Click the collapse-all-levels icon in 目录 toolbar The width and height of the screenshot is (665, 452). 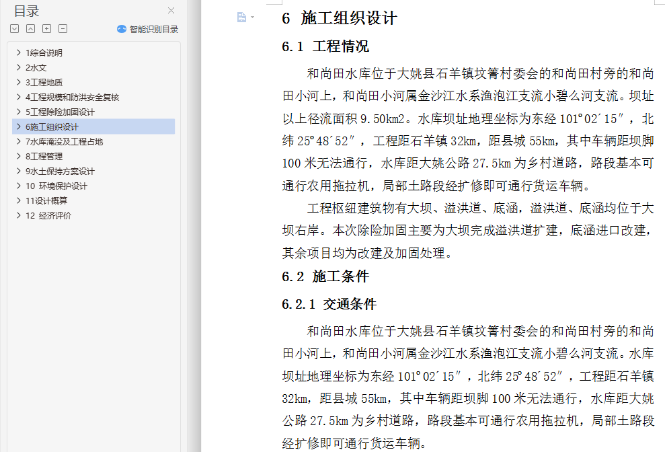[x=30, y=29]
